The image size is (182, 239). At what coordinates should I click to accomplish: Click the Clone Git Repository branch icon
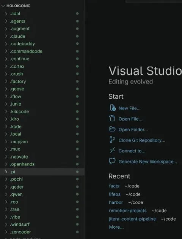(x=112, y=140)
